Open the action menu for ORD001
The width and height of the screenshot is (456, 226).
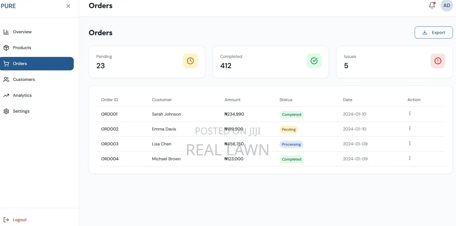coord(410,113)
